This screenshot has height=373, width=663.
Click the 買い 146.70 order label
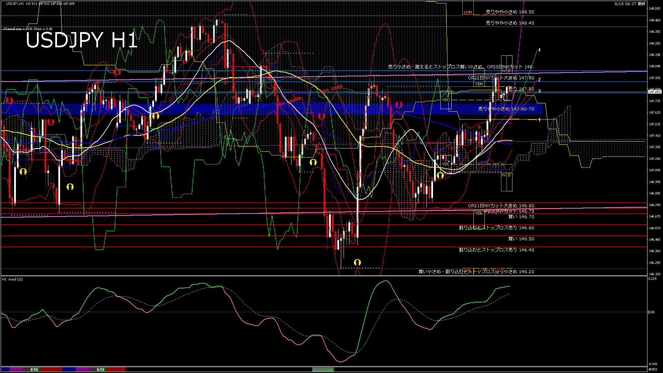pos(521,217)
